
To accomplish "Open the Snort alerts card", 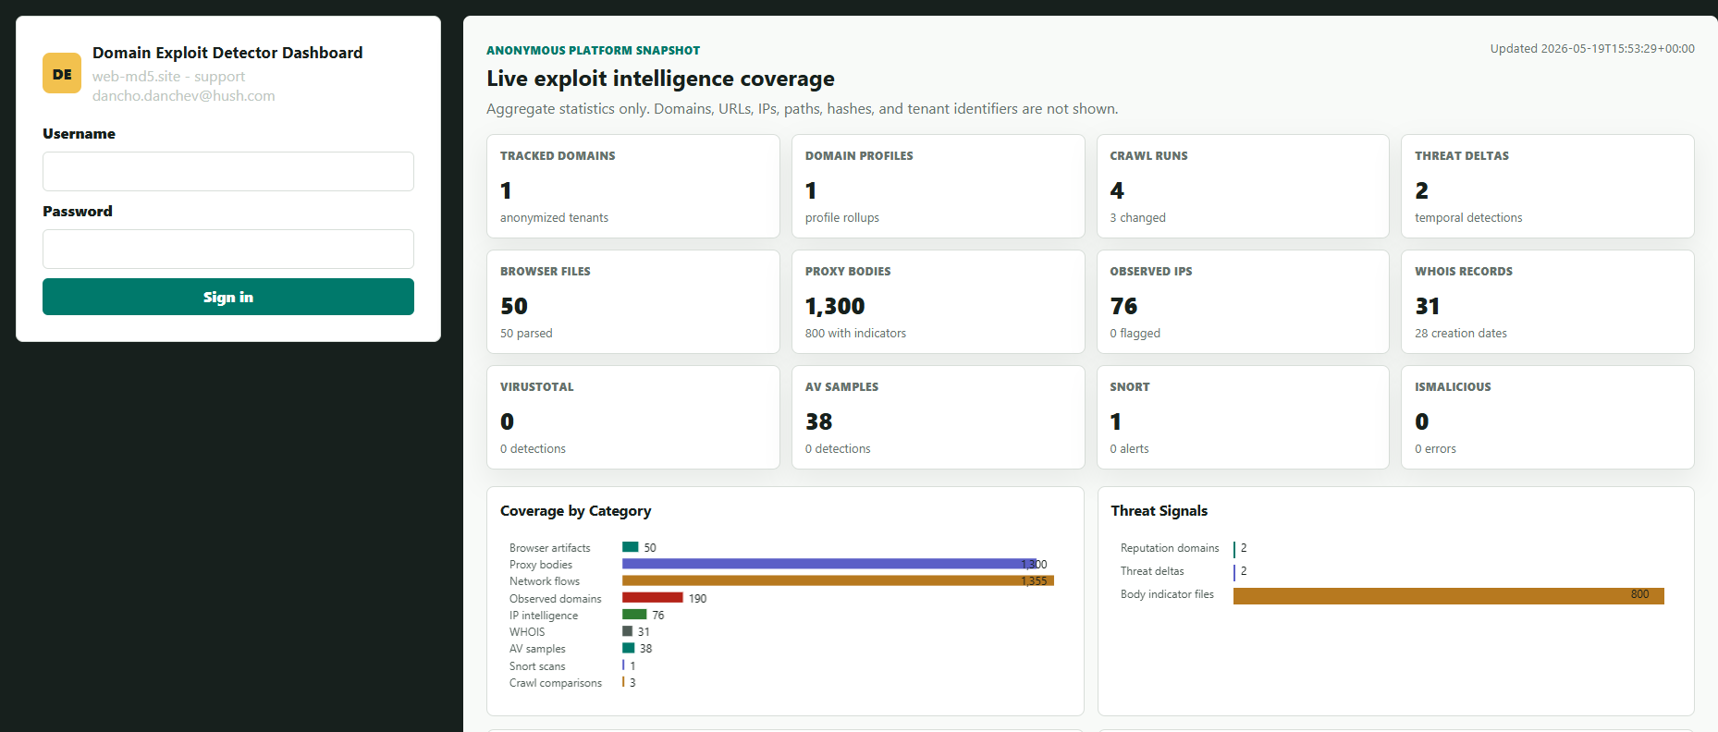I will click(x=1243, y=417).
